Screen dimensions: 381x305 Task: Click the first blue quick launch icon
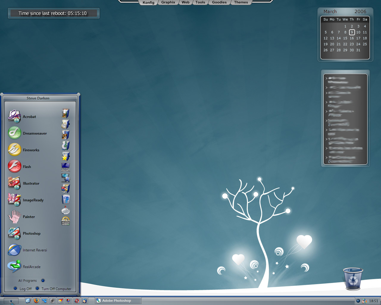[28, 301]
